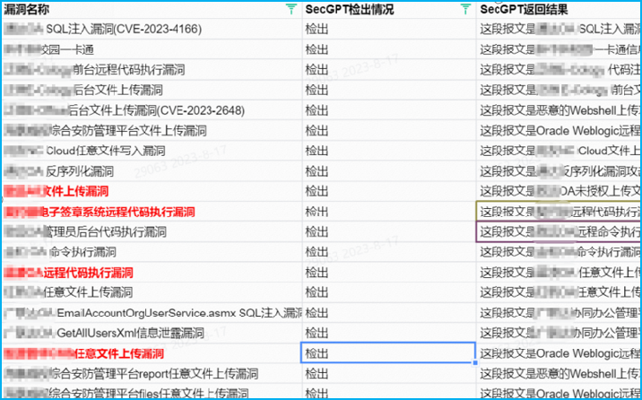The image size is (642, 400).
Task: Select the SecGPT返回结果 header cell
Action: tap(559, 9)
